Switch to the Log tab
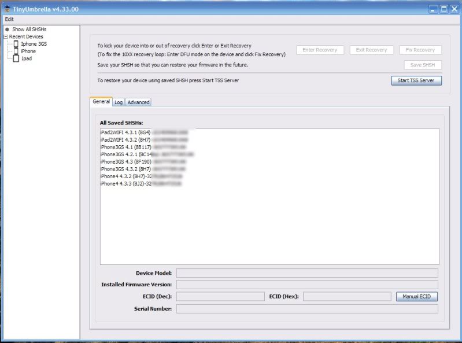The width and height of the screenshot is (462, 343). [x=119, y=102]
